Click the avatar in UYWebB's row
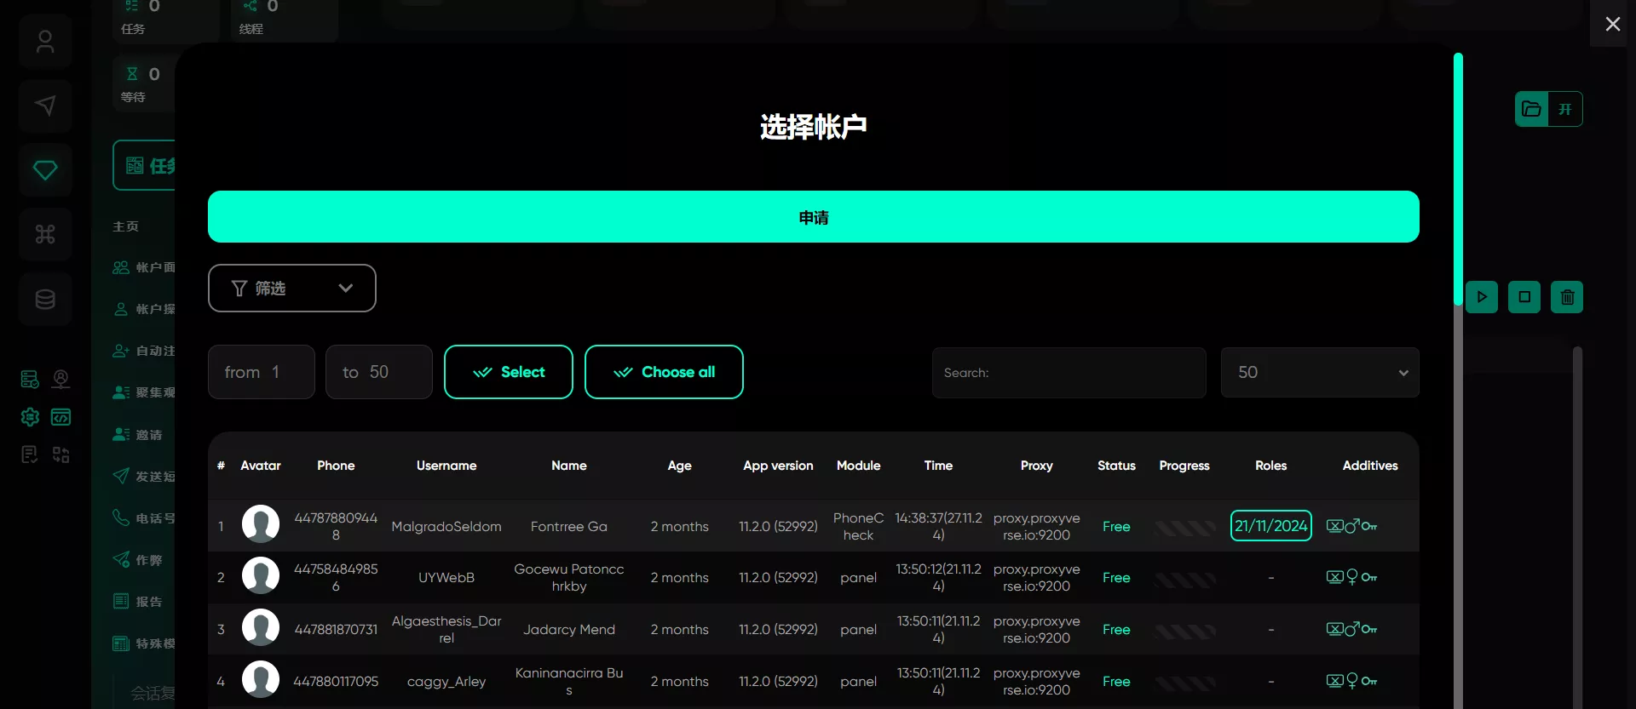 pyautogui.click(x=261, y=576)
